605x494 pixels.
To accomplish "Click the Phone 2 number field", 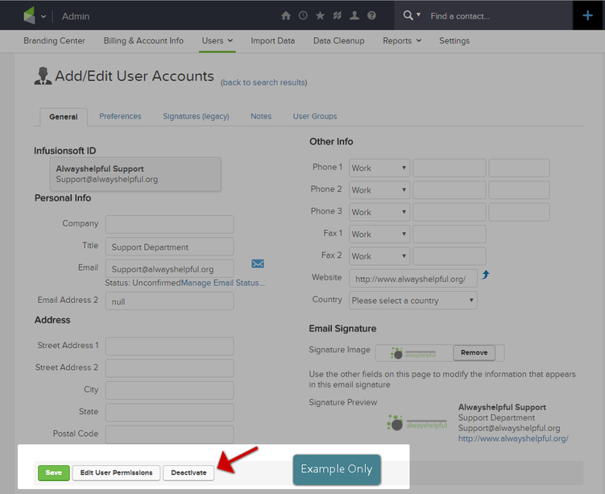I will (x=450, y=190).
